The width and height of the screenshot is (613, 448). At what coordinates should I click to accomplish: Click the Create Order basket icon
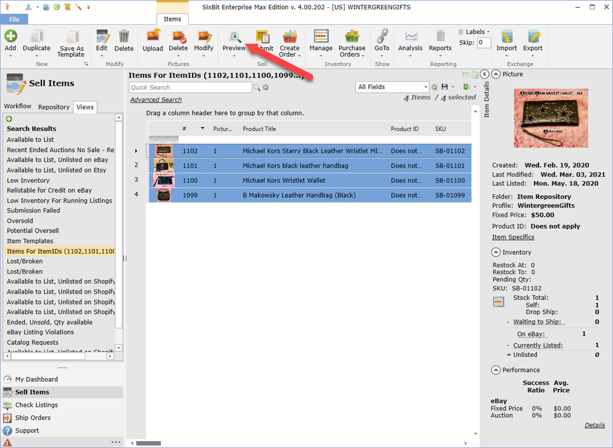289,37
